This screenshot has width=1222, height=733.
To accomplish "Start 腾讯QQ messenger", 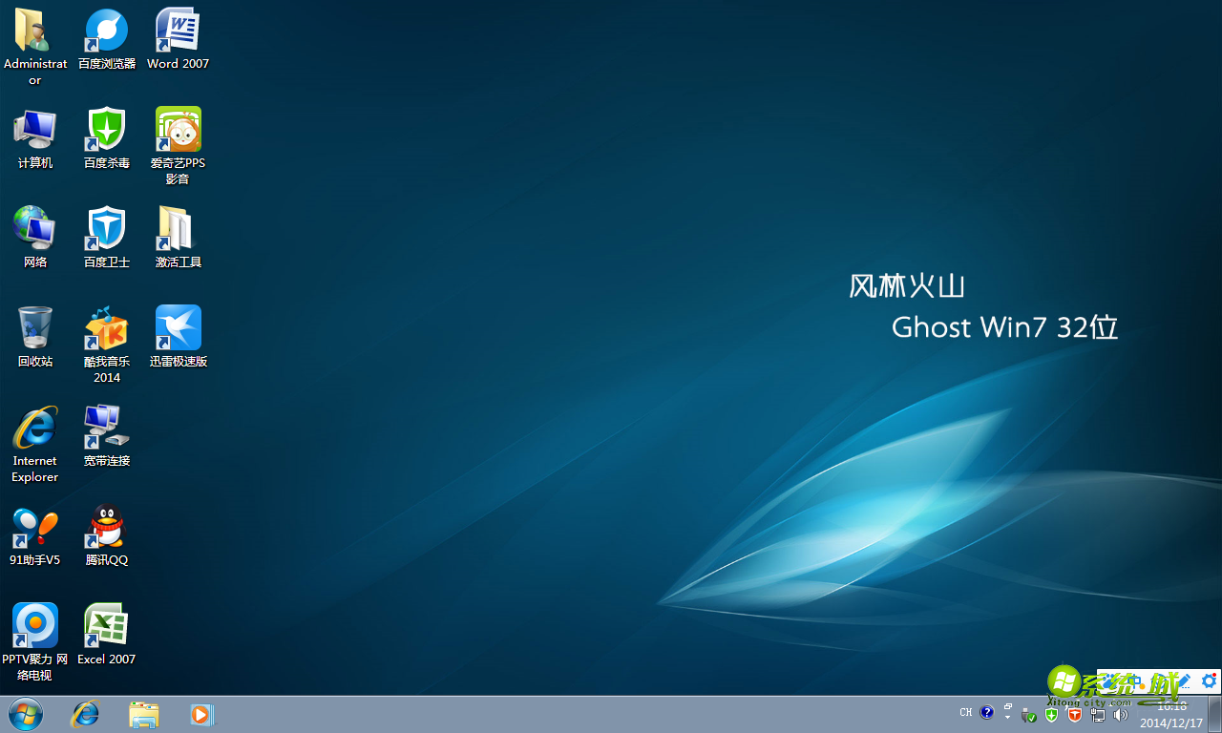I will coord(106,526).
